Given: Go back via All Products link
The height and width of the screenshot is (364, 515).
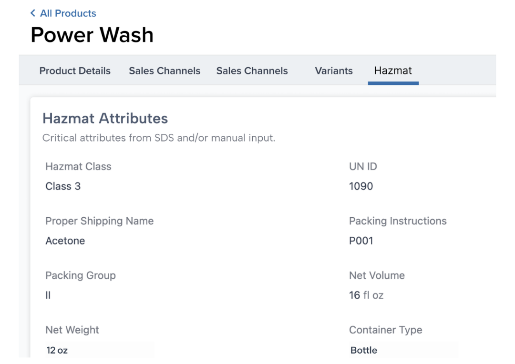Looking at the screenshot, I should click(x=68, y=13).
